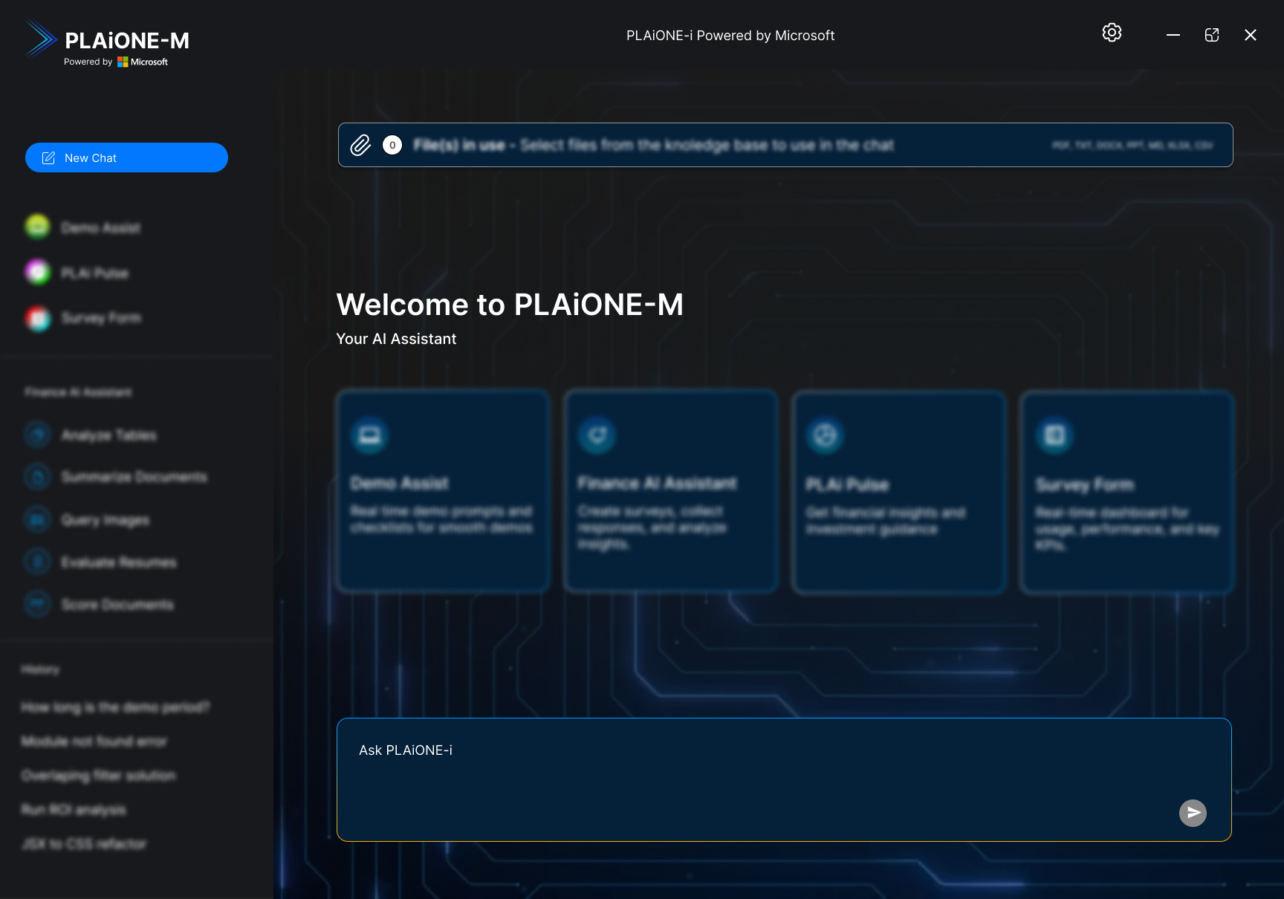1284x899 pixels.
Task: Open the Evaluate Resumes tool icon
Action: click(37, 562)
